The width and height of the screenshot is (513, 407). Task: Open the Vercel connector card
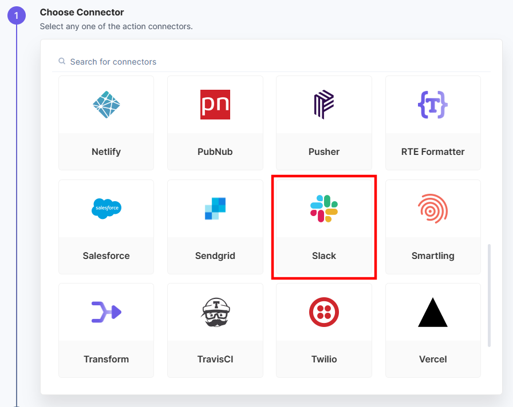click(x=432, y=330)
